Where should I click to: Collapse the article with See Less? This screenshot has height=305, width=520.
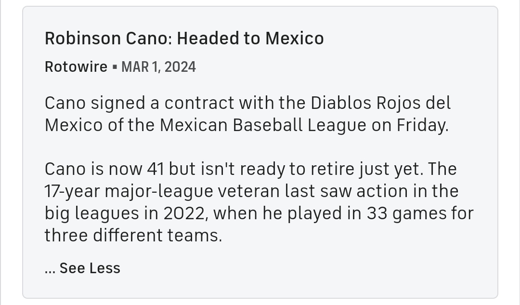[x=90, y=268]
